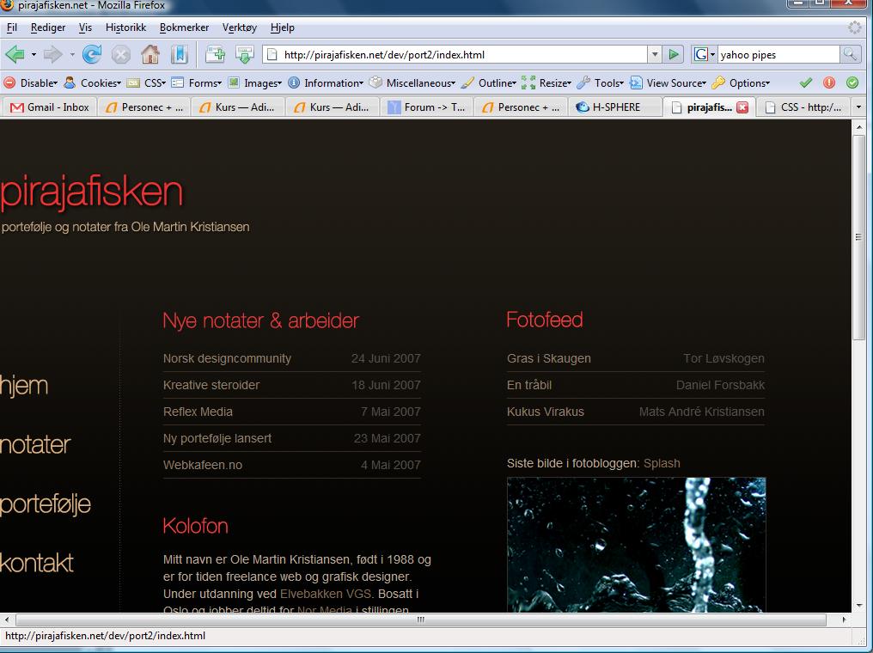873x653 pixels.
Task: Click the green checkmark validation icon
Action: point(806,83)
